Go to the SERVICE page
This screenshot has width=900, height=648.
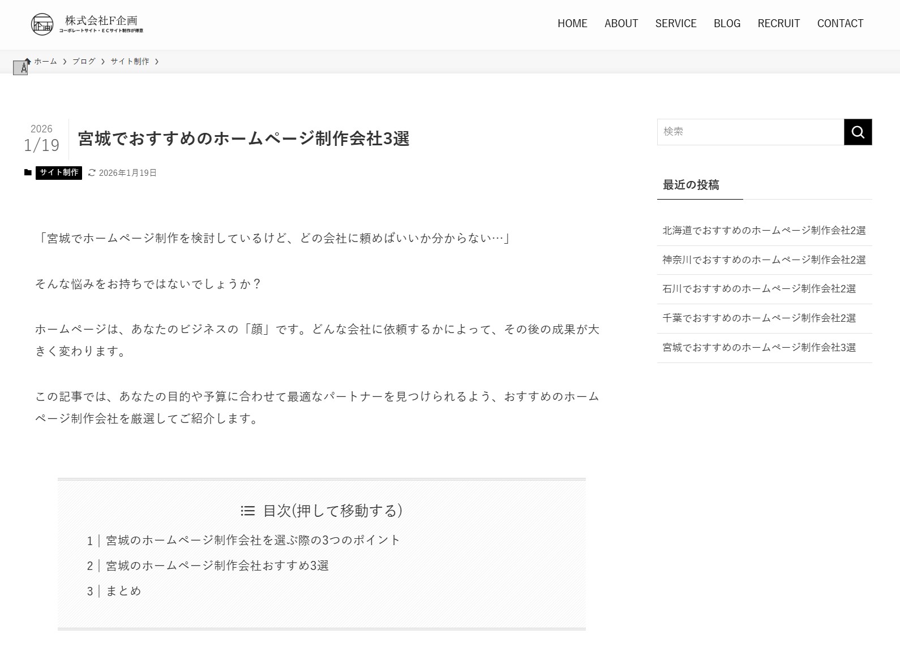pos(676,23)
